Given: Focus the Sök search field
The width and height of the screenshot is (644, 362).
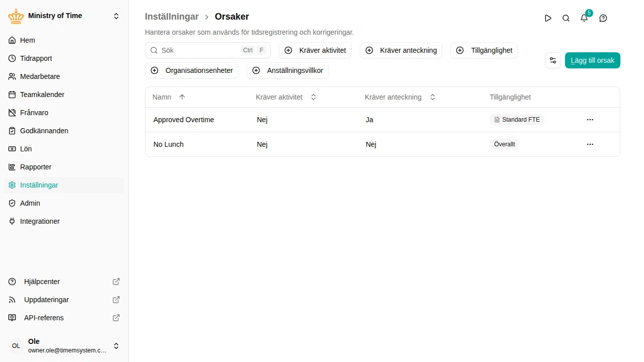Looking at the screenshot, I should point(208,50).
